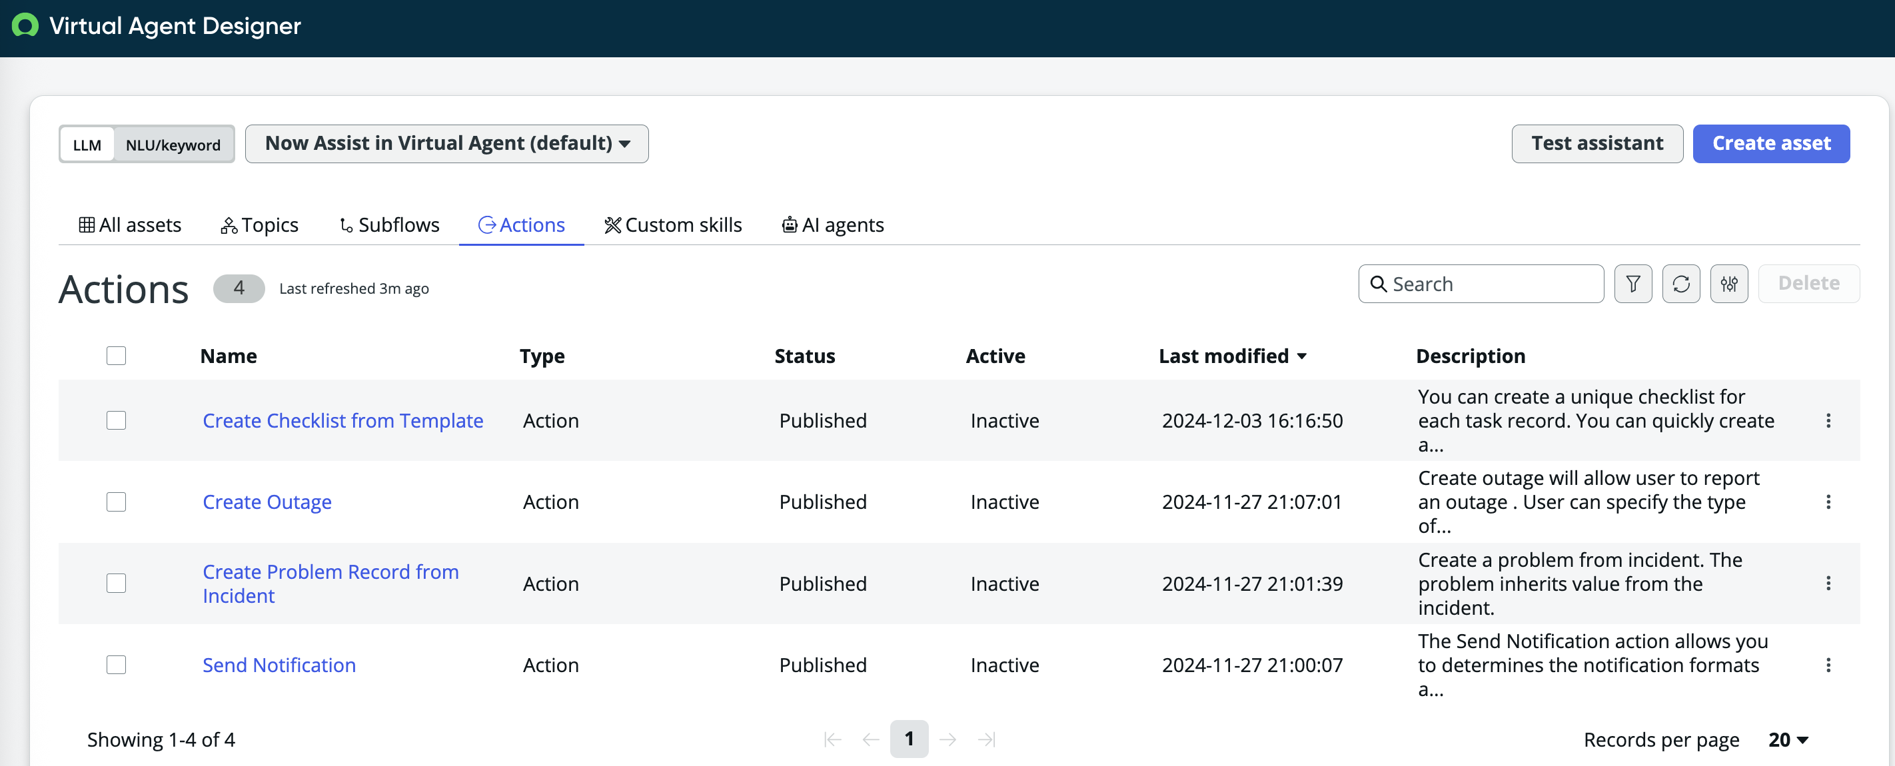1895x766 pixels.
Task: Open column personalization settings icon
Action: click(1728, 284)
